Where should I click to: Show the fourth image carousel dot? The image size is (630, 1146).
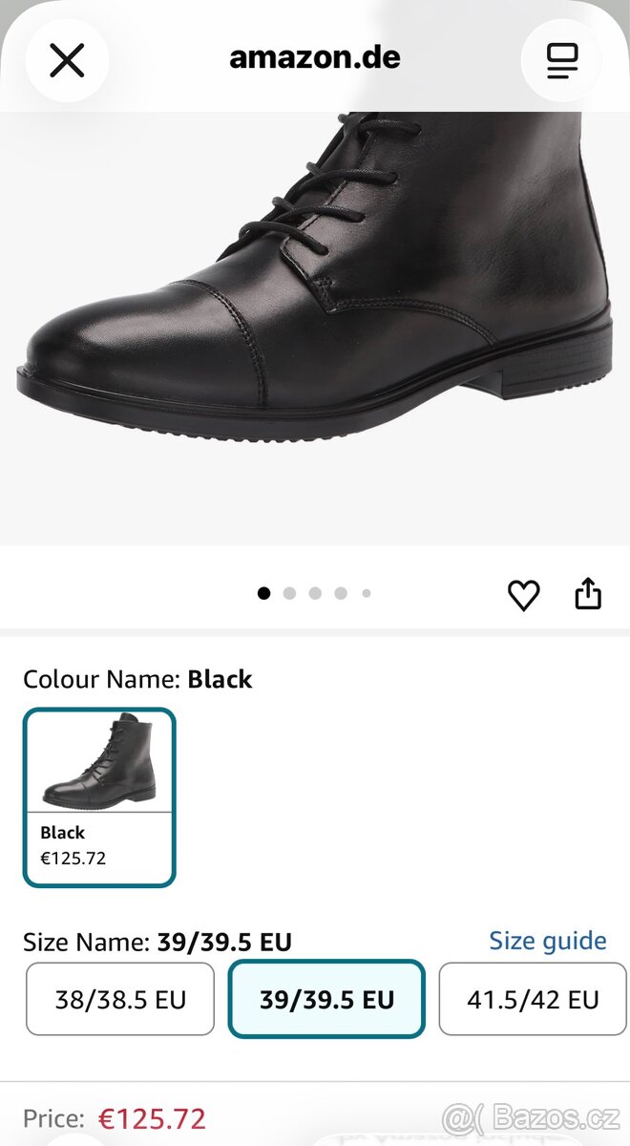tap(341, 593)
